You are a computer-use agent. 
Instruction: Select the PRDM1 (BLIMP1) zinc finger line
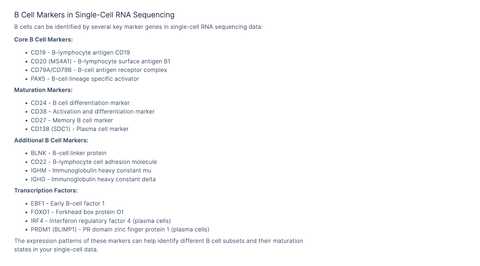coord(120,229)
